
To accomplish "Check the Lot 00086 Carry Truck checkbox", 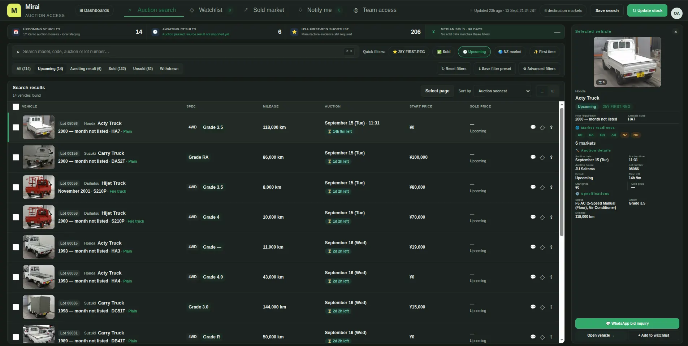I will [x=16, y=307].
